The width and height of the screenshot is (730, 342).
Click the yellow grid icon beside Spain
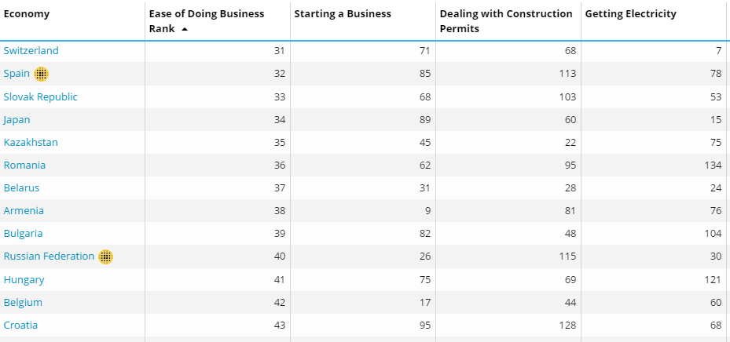(x=42, y=74)
